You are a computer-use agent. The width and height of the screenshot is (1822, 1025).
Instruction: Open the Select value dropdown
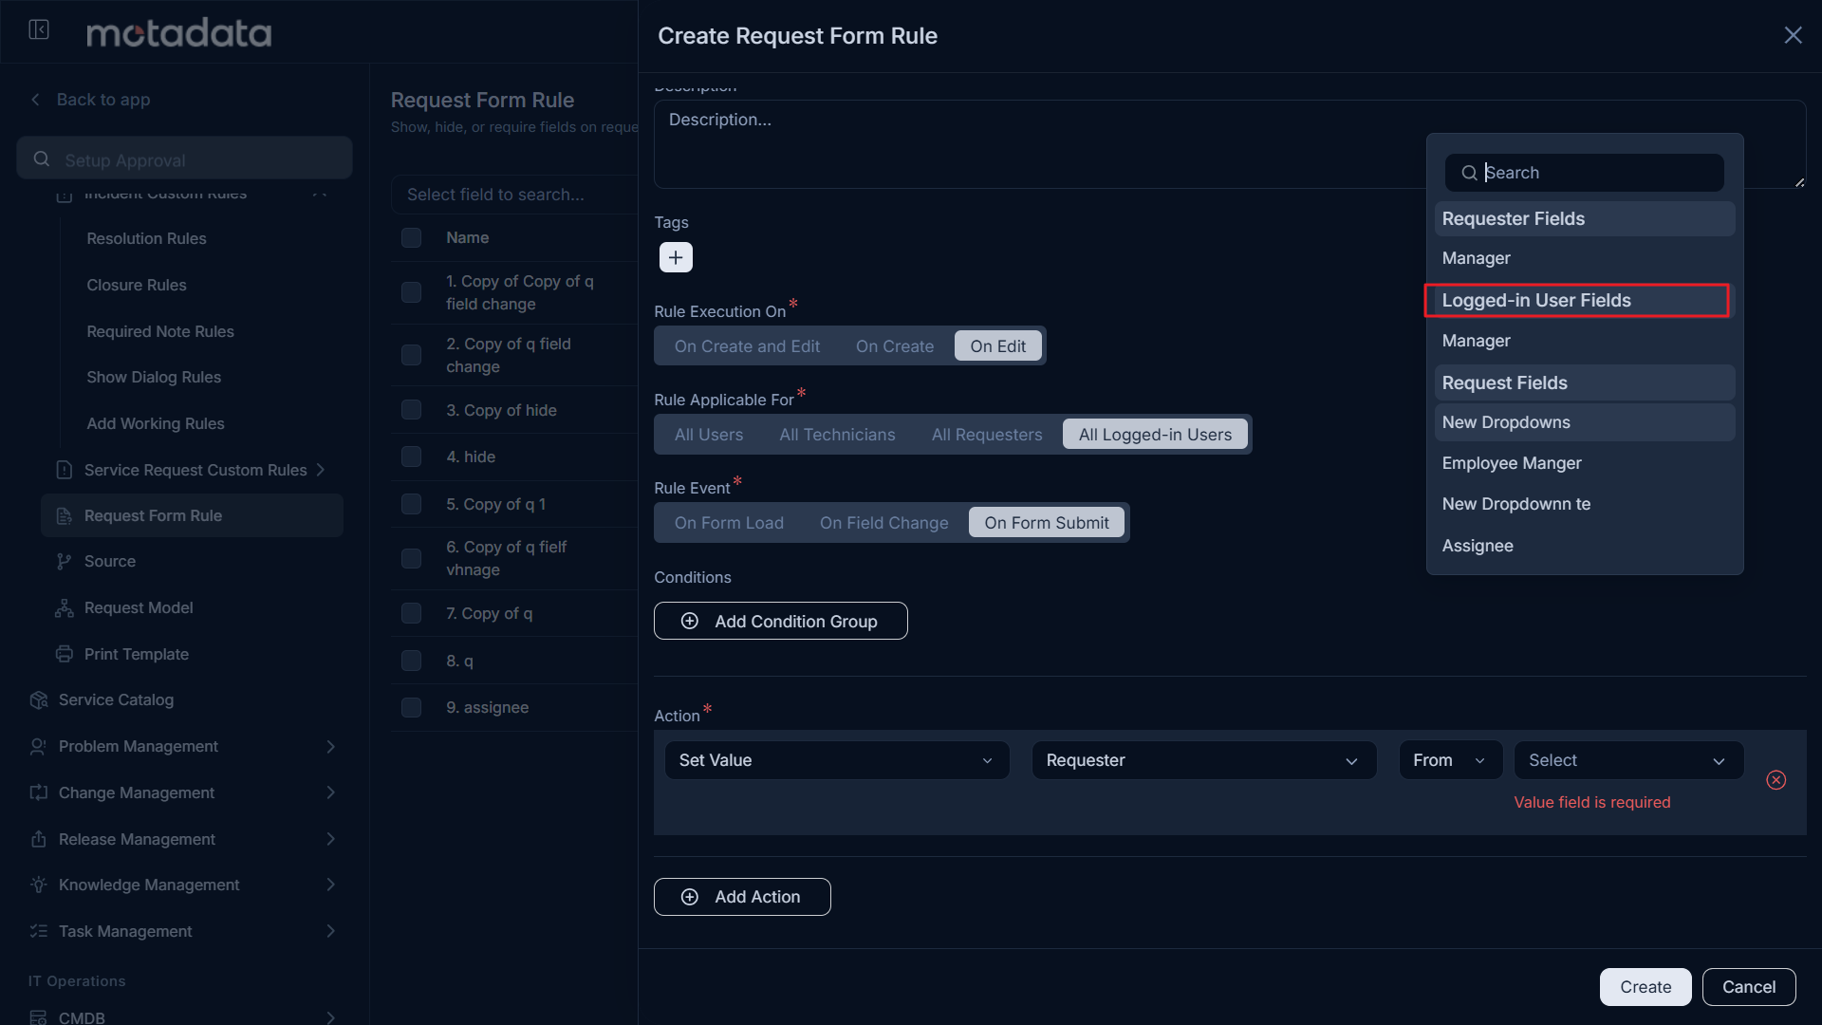[1628, 760]
